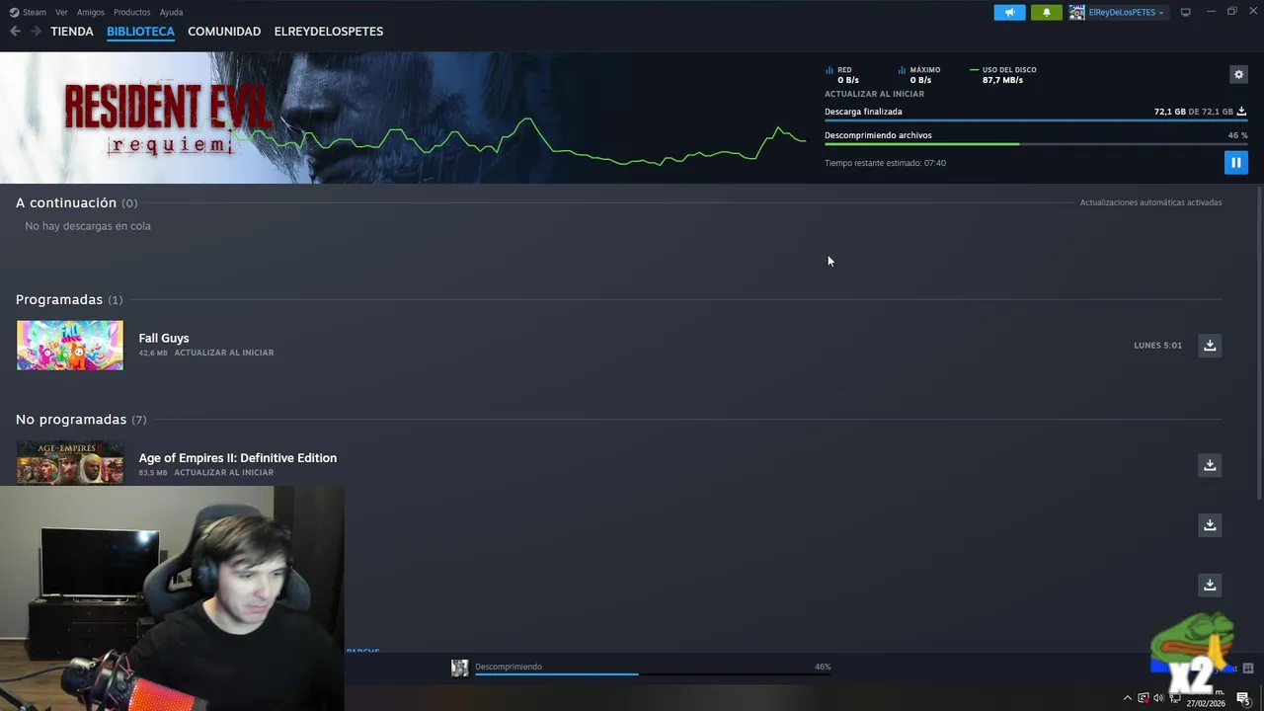Click the taskbar volume speaker icon
Viewport: 1264px width, 711px height.
tap(1158, 698)
